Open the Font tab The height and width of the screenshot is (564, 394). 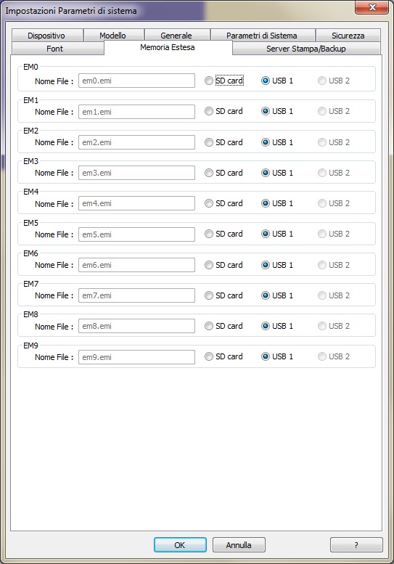click(54, 48)
